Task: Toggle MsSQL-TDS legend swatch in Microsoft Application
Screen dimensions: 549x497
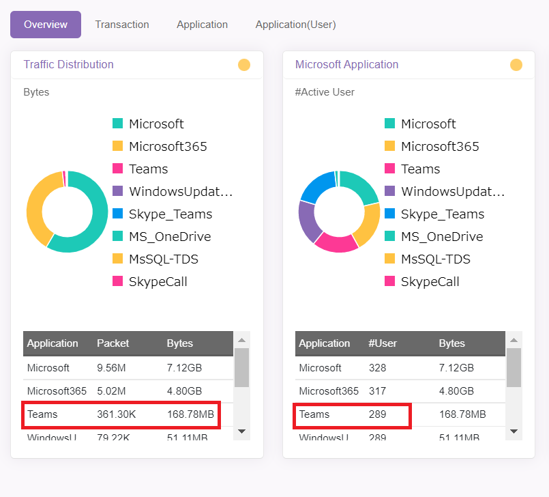Action: pos(389,259)
